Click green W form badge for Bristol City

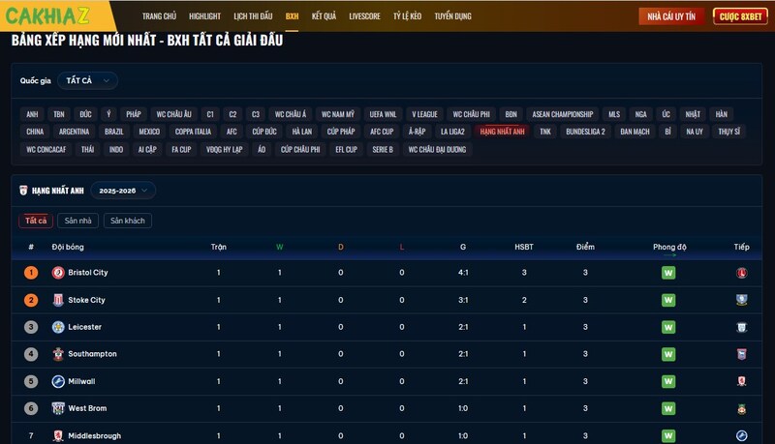(668, 273)
